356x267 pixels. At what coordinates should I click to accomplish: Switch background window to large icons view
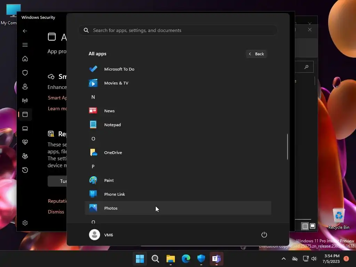pyautogui.click(x=313, y=226)
